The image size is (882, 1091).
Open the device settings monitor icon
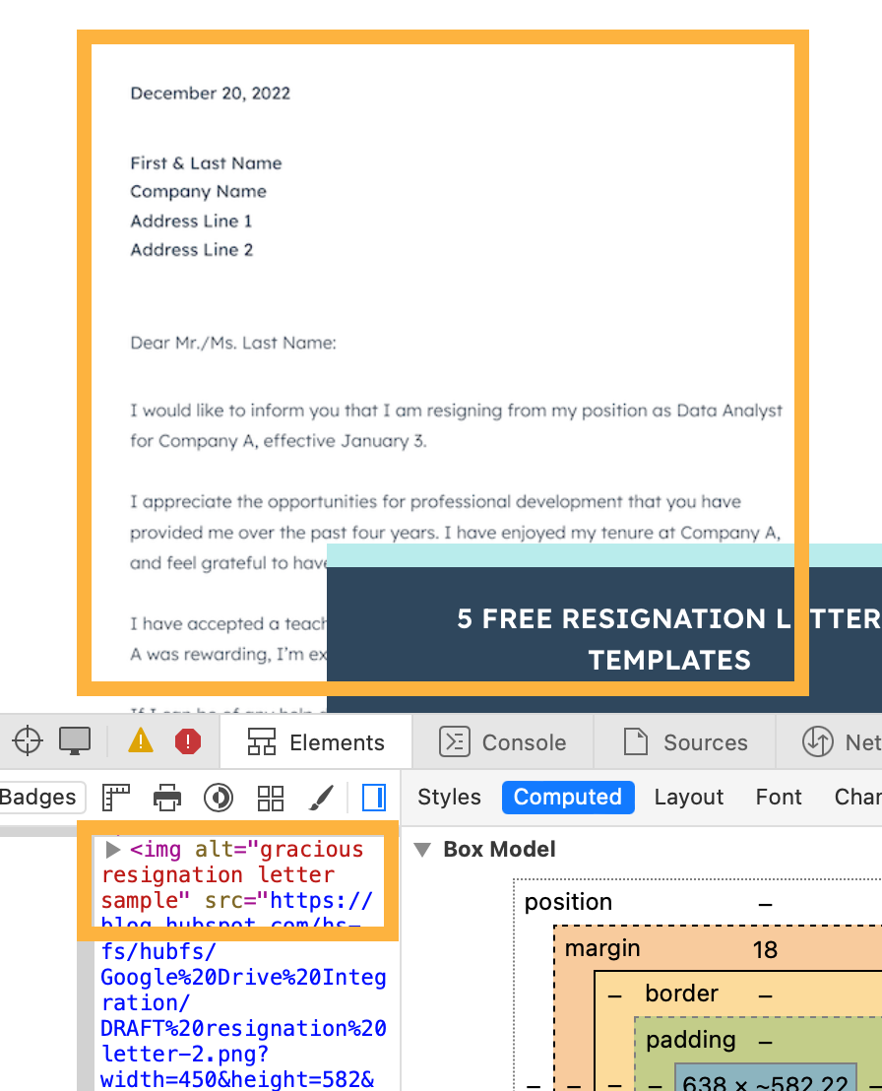(x=75, y=740)
